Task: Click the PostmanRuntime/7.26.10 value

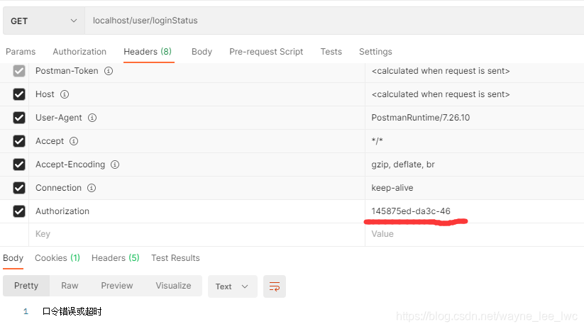Action: [421, 118]
